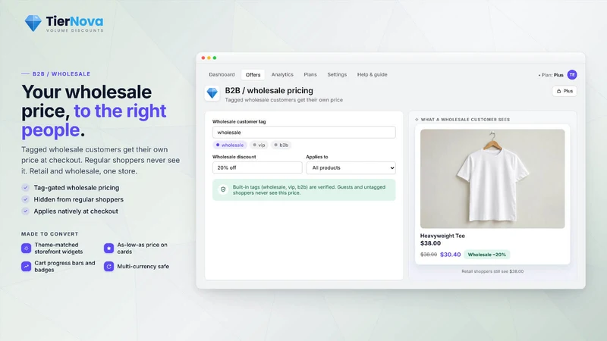607x341 pixels.
Task: Open the Applies to dropdown
Action: [351, 167]
